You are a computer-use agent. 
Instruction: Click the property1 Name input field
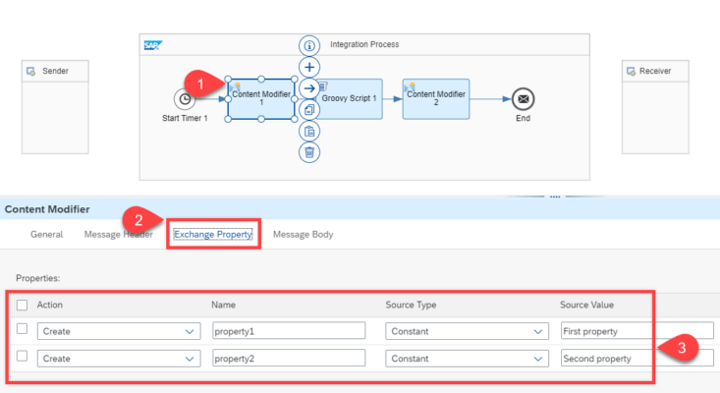[288, 332]
